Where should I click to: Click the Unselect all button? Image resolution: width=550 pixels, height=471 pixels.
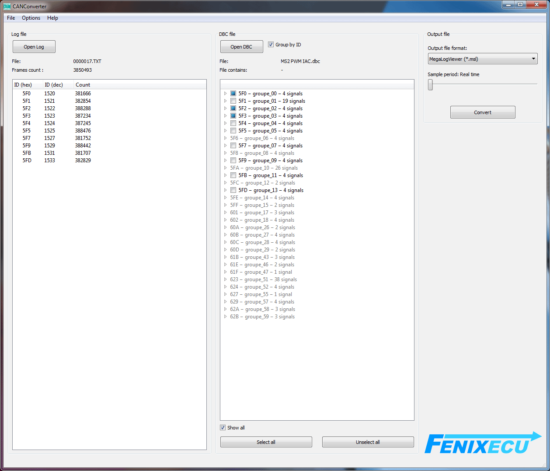(368, 442)
